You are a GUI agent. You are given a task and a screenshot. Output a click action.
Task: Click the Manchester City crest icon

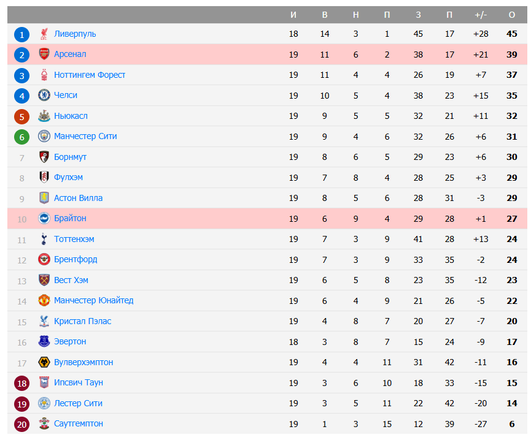tap(44, 136)
